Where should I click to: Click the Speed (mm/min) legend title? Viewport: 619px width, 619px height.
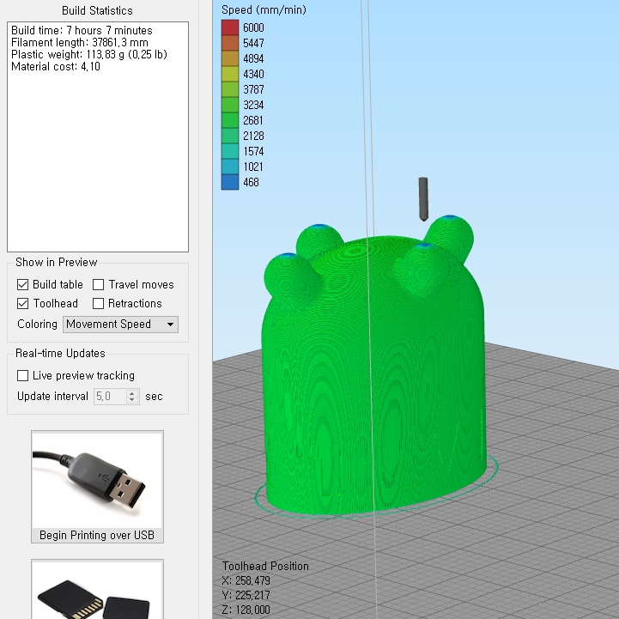pyautogui.click(x=264, y=9)
